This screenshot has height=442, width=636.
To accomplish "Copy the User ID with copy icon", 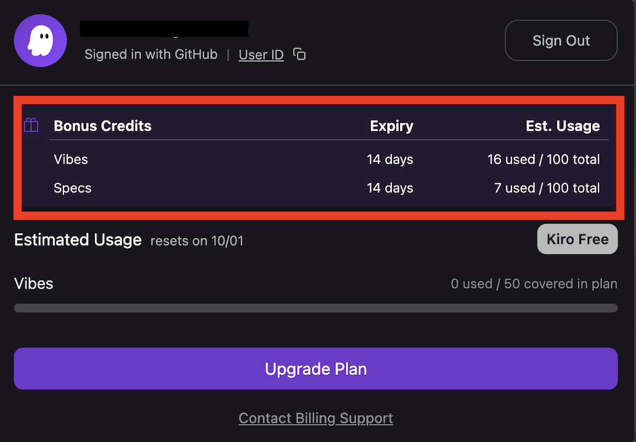I will 300,54.
